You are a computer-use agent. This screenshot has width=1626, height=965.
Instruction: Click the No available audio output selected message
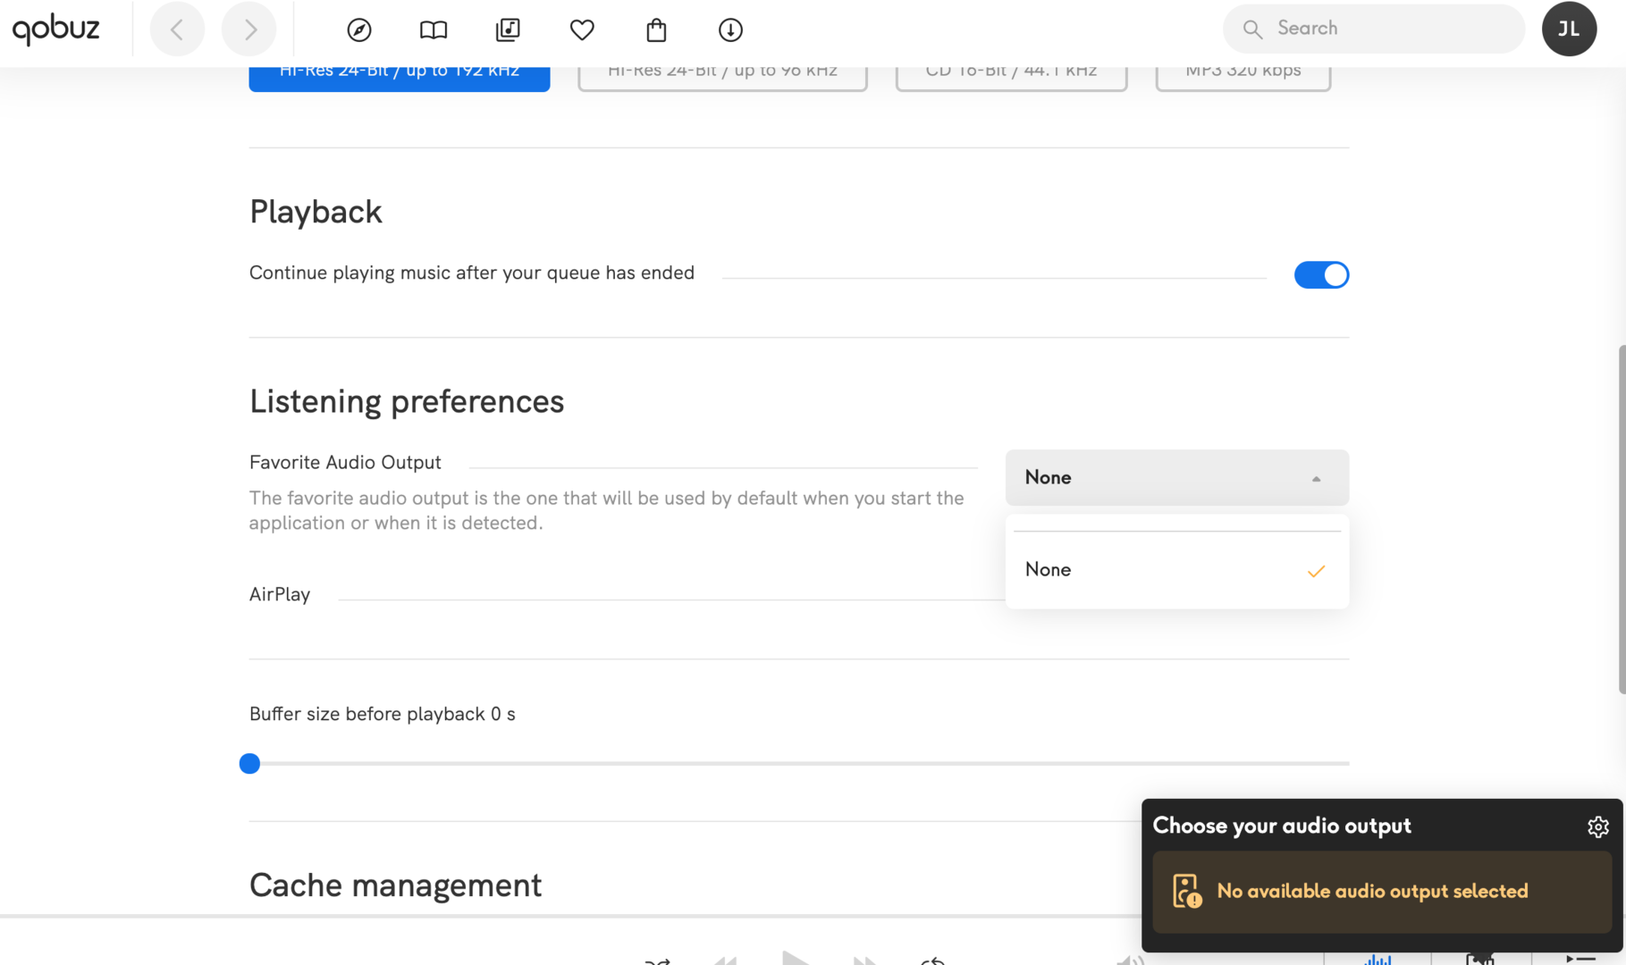[1381, 892]
